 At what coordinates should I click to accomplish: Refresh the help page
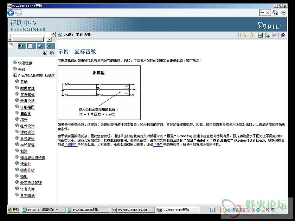(x=262, y=13)
